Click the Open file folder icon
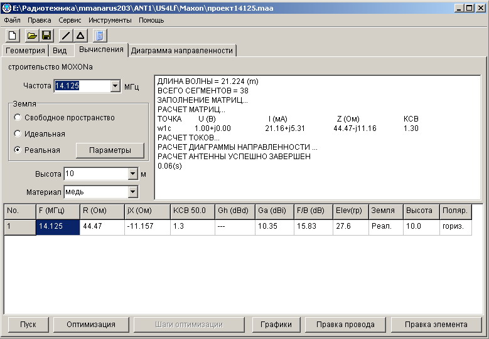Screen dimensions: 489x339 click(x=32, y=36)
